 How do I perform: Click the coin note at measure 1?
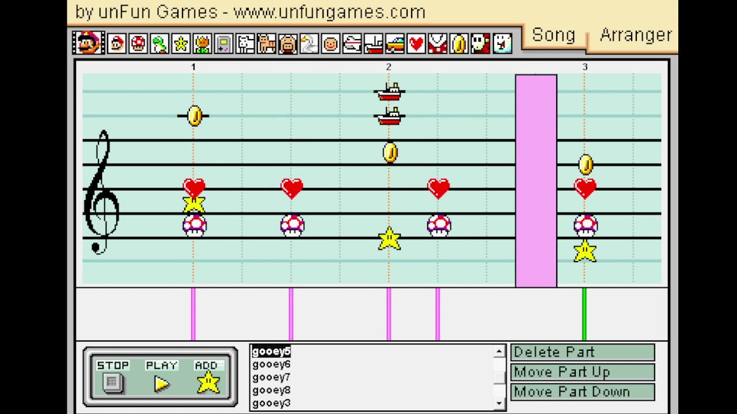(x=195, y=116)
